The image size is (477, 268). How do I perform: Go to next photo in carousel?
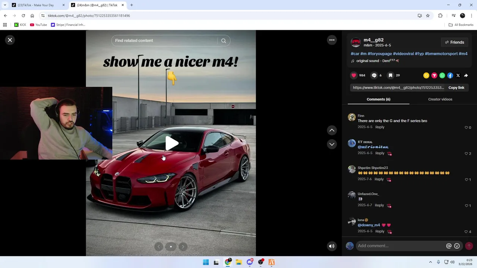[x=183, y=246]
